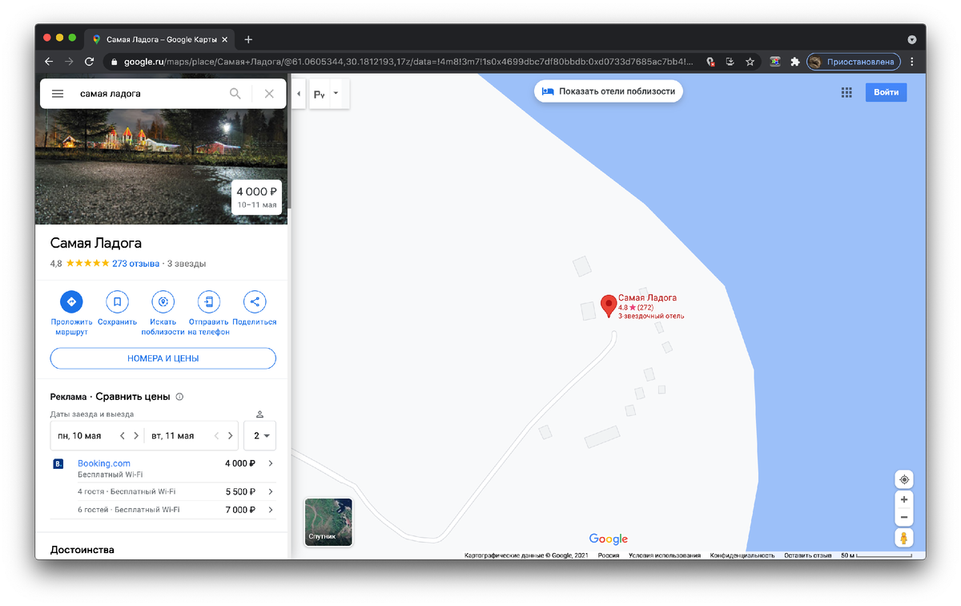Click the check-in date 'пн, 10 мая'
Viewport: 961px width, 606px height.
tap(79, 436)
